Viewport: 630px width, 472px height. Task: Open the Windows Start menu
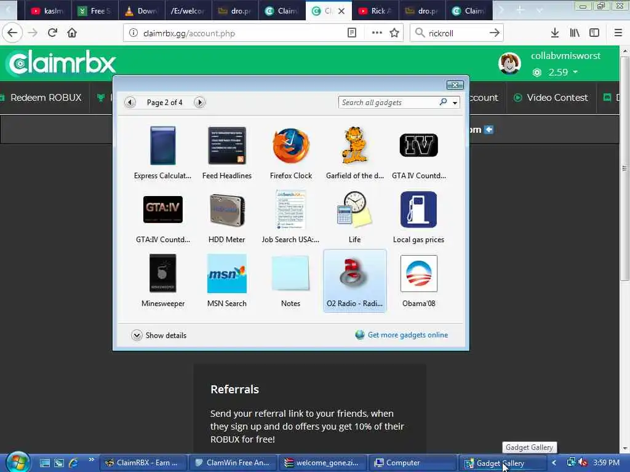[18, 462]
